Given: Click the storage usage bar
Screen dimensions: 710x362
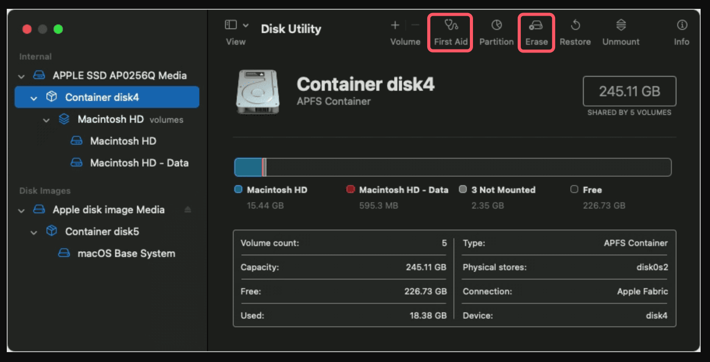Looking at the screenshot, I should click(x=452, y=167).
